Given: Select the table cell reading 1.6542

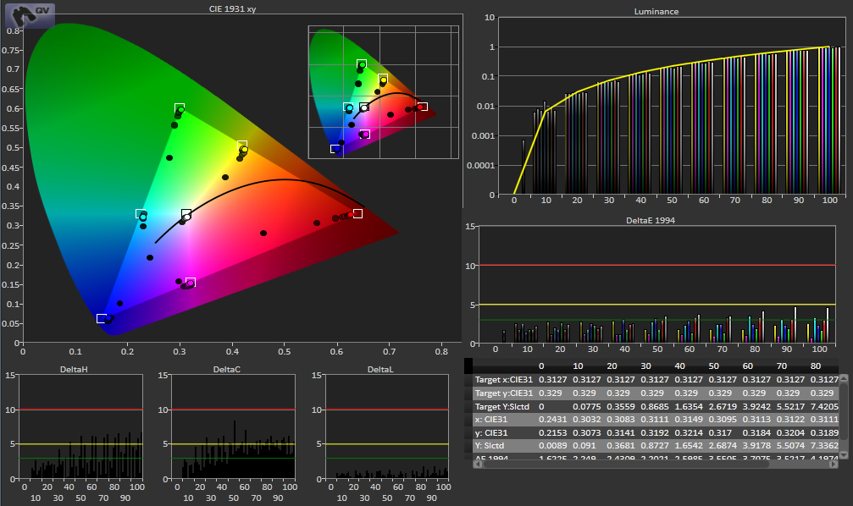Looking at the screenshot, I should [689, 446].
